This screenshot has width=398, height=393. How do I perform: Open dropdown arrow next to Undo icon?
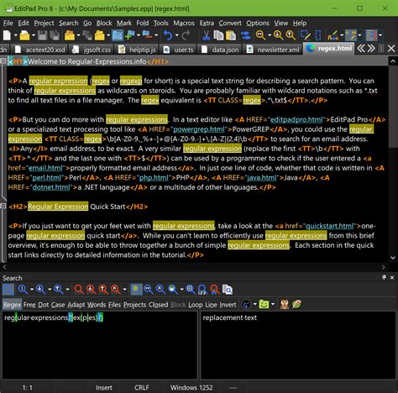[x=176, y=35]
